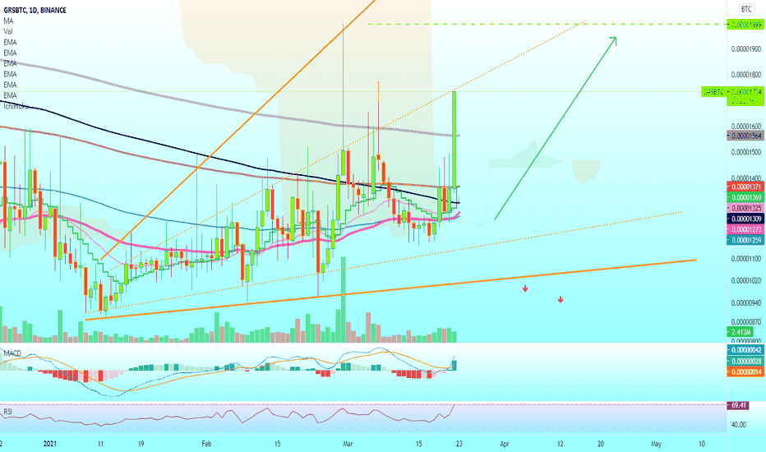Click the 20 date on time axis
This screenshot has height=452, width=766.
[601, 444]
